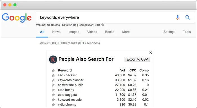197x108 pixels.
Task: Toggle the header star beside Keyword column
Action: pos(53,70)
